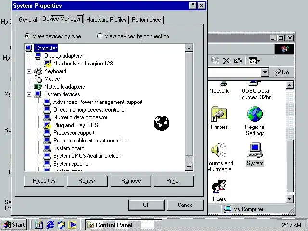Click the Delete X icon in Control Panel toolbar
Image resolution: width=308 pixels, height=231 pixels.
pos(226,61)
